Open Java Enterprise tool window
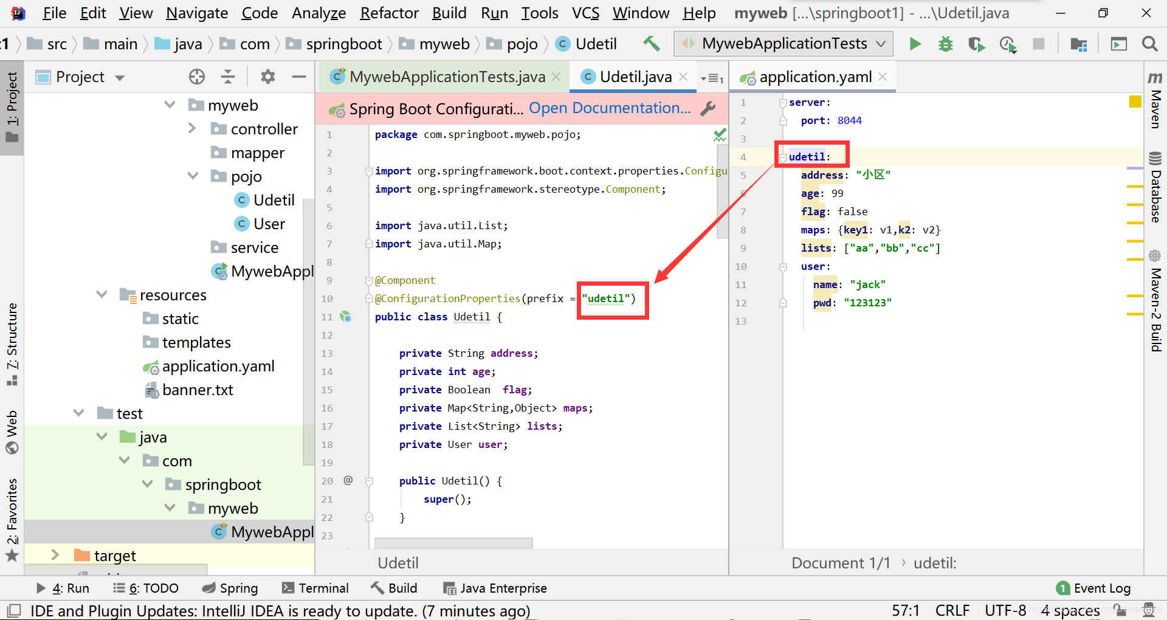The width and height of the screenshot is (1167, 620). click(x=495, y=588)
